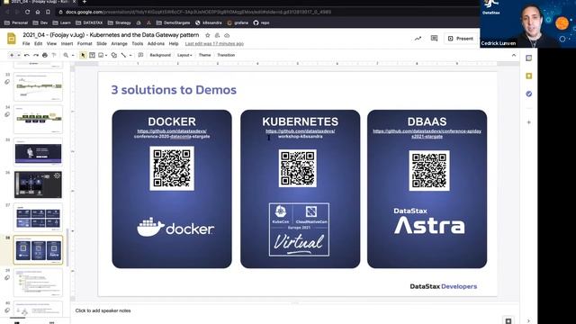Open the Transition panel
The image size is (576, 324).
[226, 55]
